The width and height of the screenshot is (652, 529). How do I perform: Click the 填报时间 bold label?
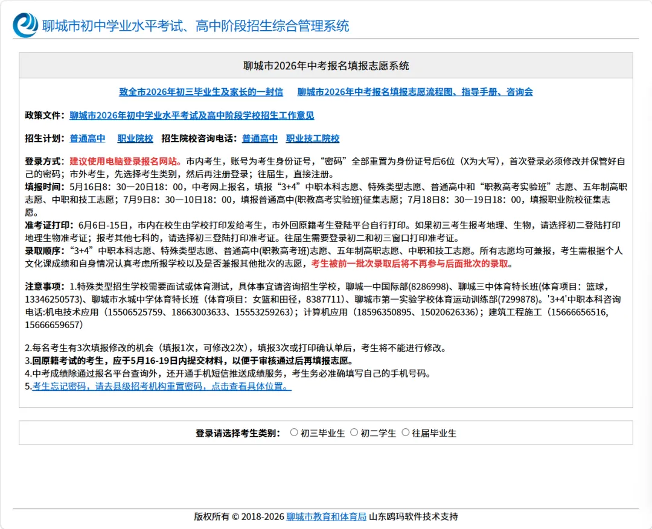tap(45, 187)
